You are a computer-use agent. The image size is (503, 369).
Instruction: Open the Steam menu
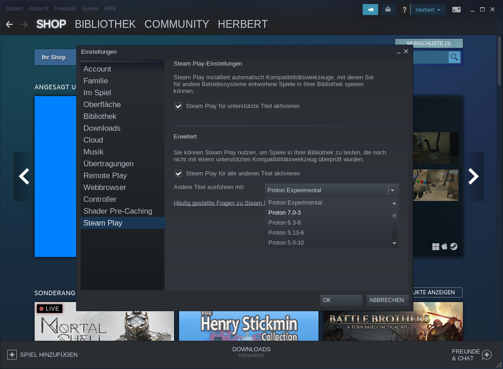[x=14, y=9]
